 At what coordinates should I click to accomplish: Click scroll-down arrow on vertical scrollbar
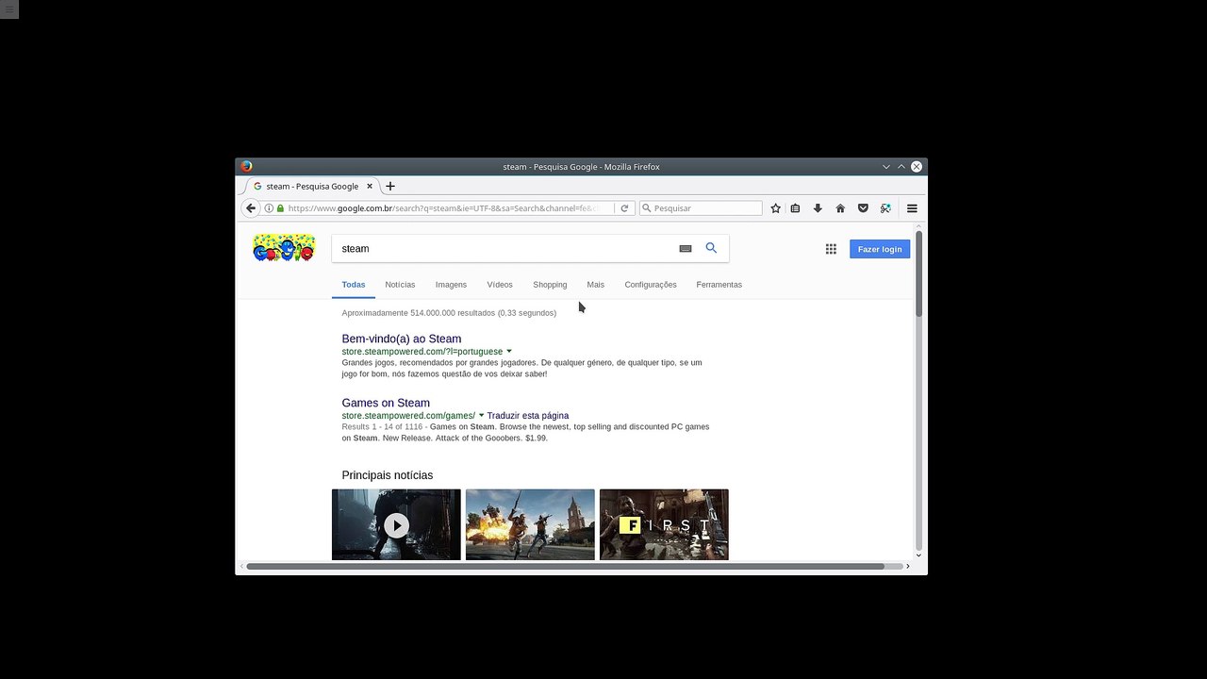tap(918, 556)
